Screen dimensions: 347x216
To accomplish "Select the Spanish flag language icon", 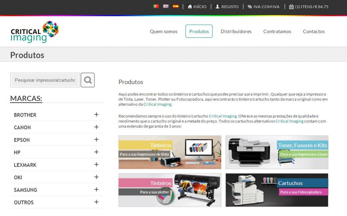I will 176,6.
